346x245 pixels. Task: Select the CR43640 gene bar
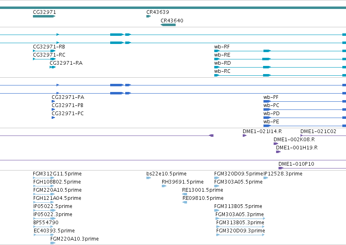168,25
